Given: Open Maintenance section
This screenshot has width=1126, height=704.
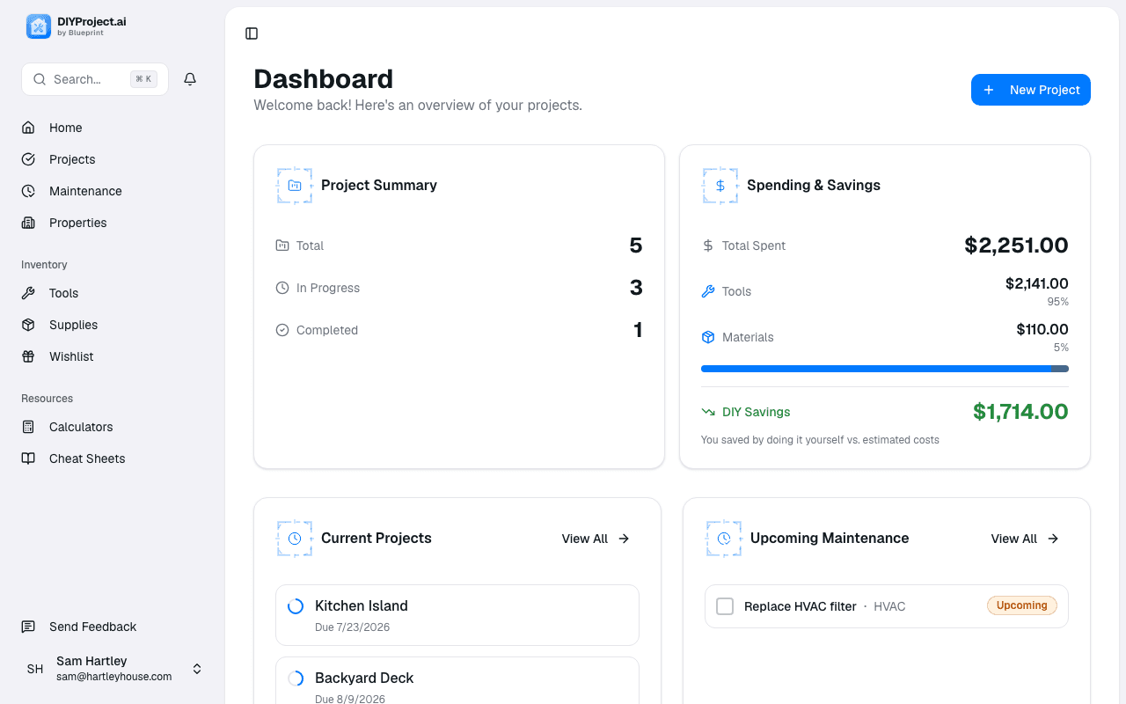Looking at the screenshot, I should 113,191.
